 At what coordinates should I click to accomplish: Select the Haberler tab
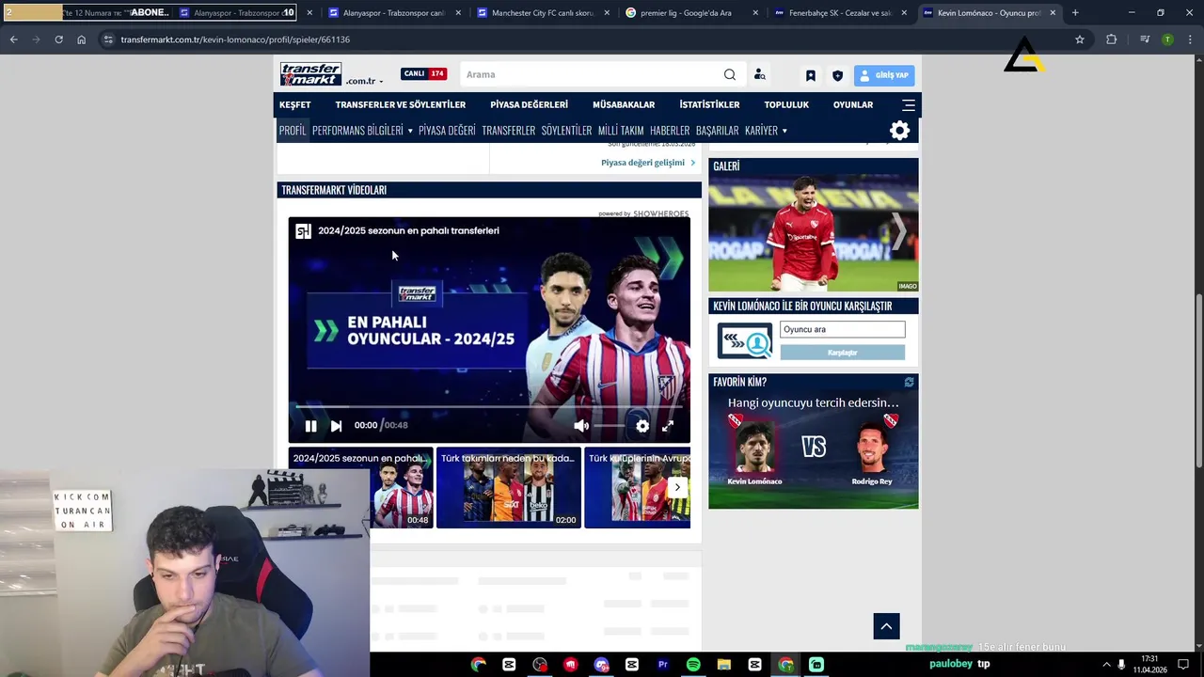670,131
